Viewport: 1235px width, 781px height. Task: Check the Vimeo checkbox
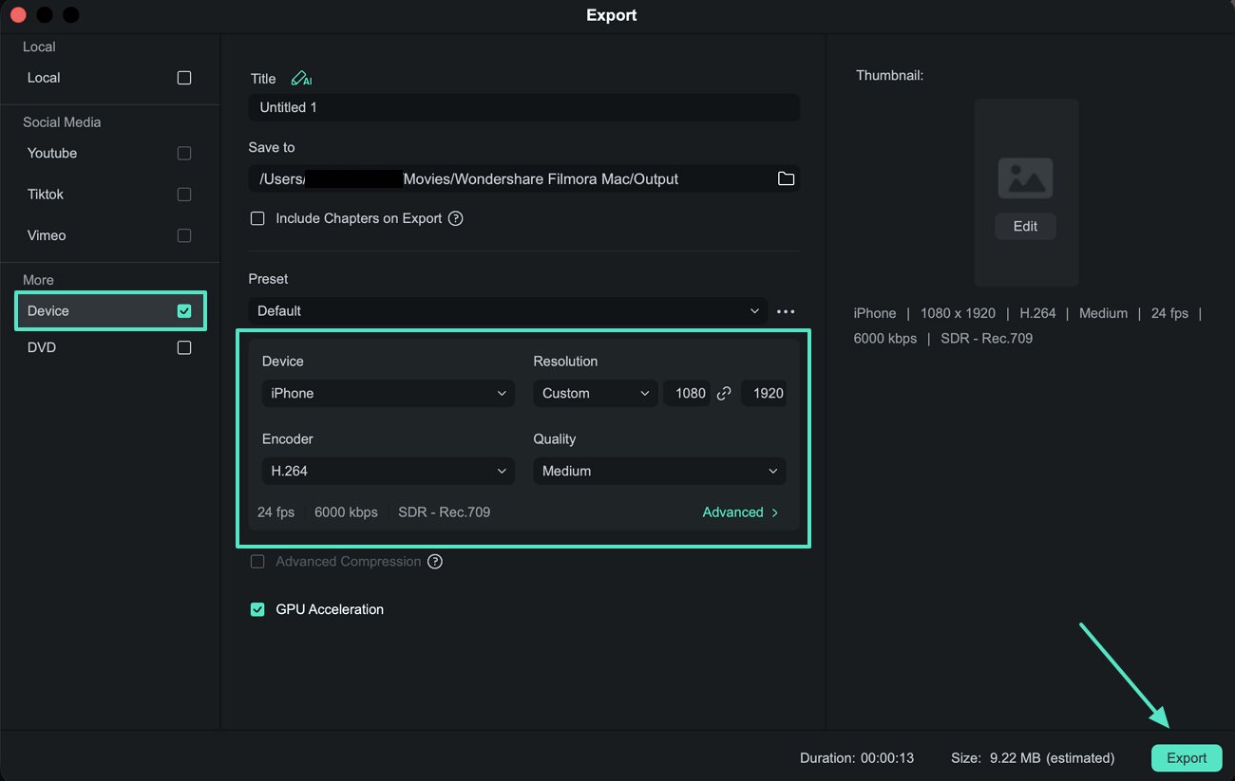point(184,235)
